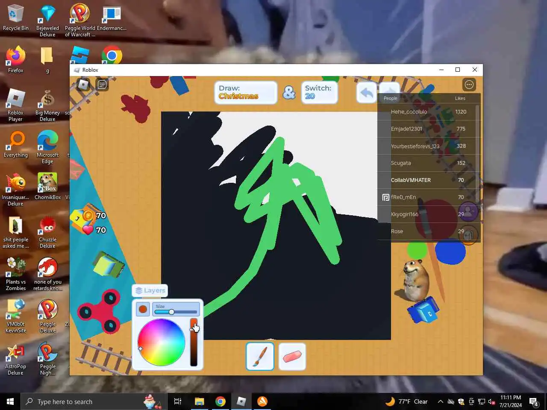Open the Roblox menu icon

click(x=83, y=85)
